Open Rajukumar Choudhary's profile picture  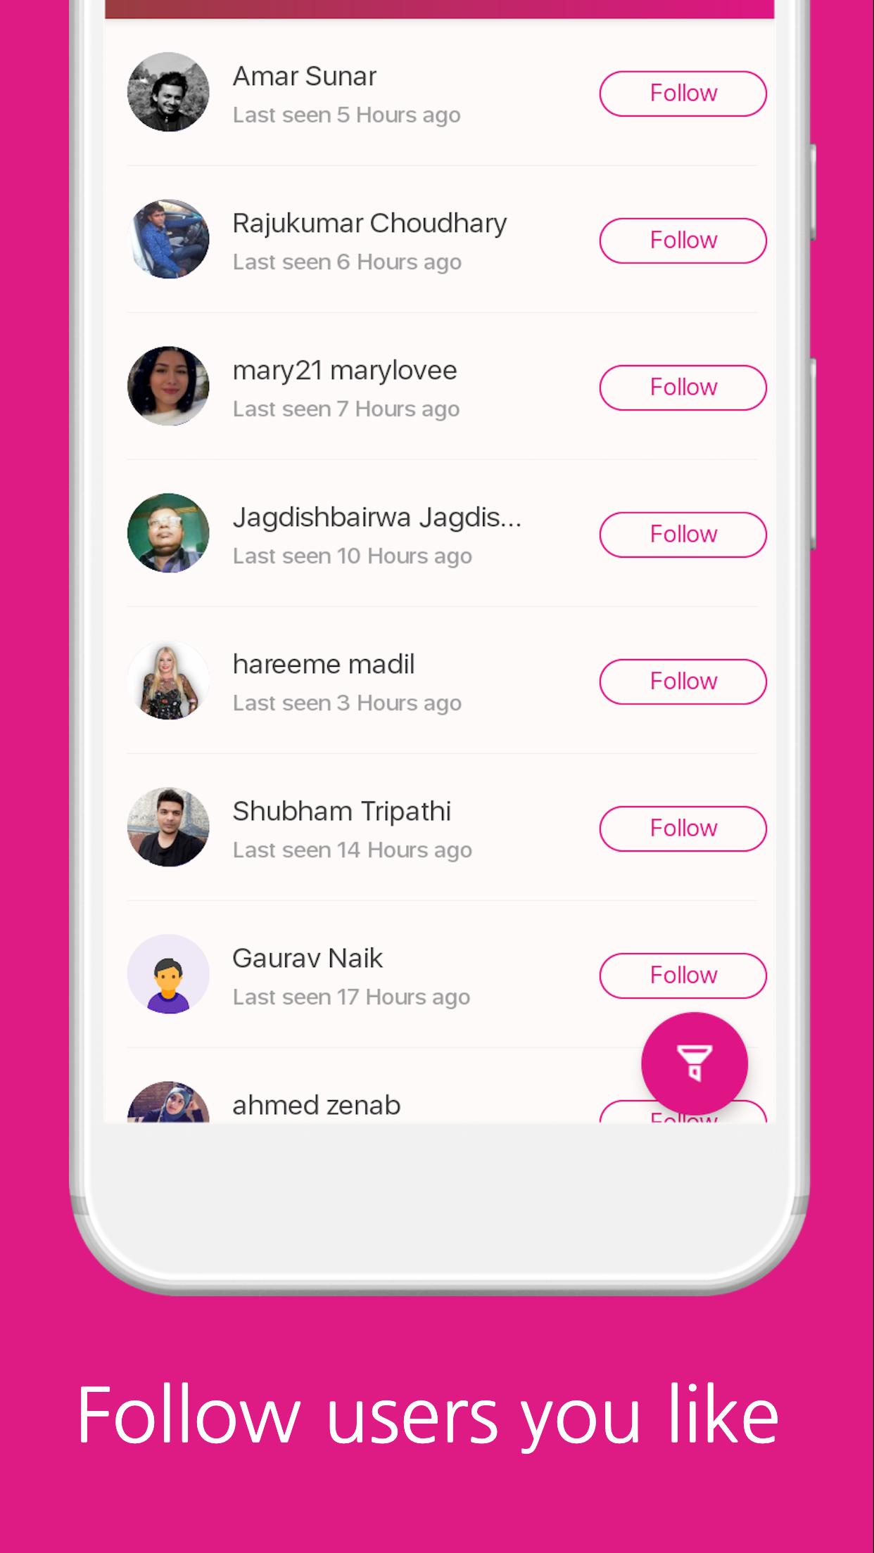click(x=168, y=239)
